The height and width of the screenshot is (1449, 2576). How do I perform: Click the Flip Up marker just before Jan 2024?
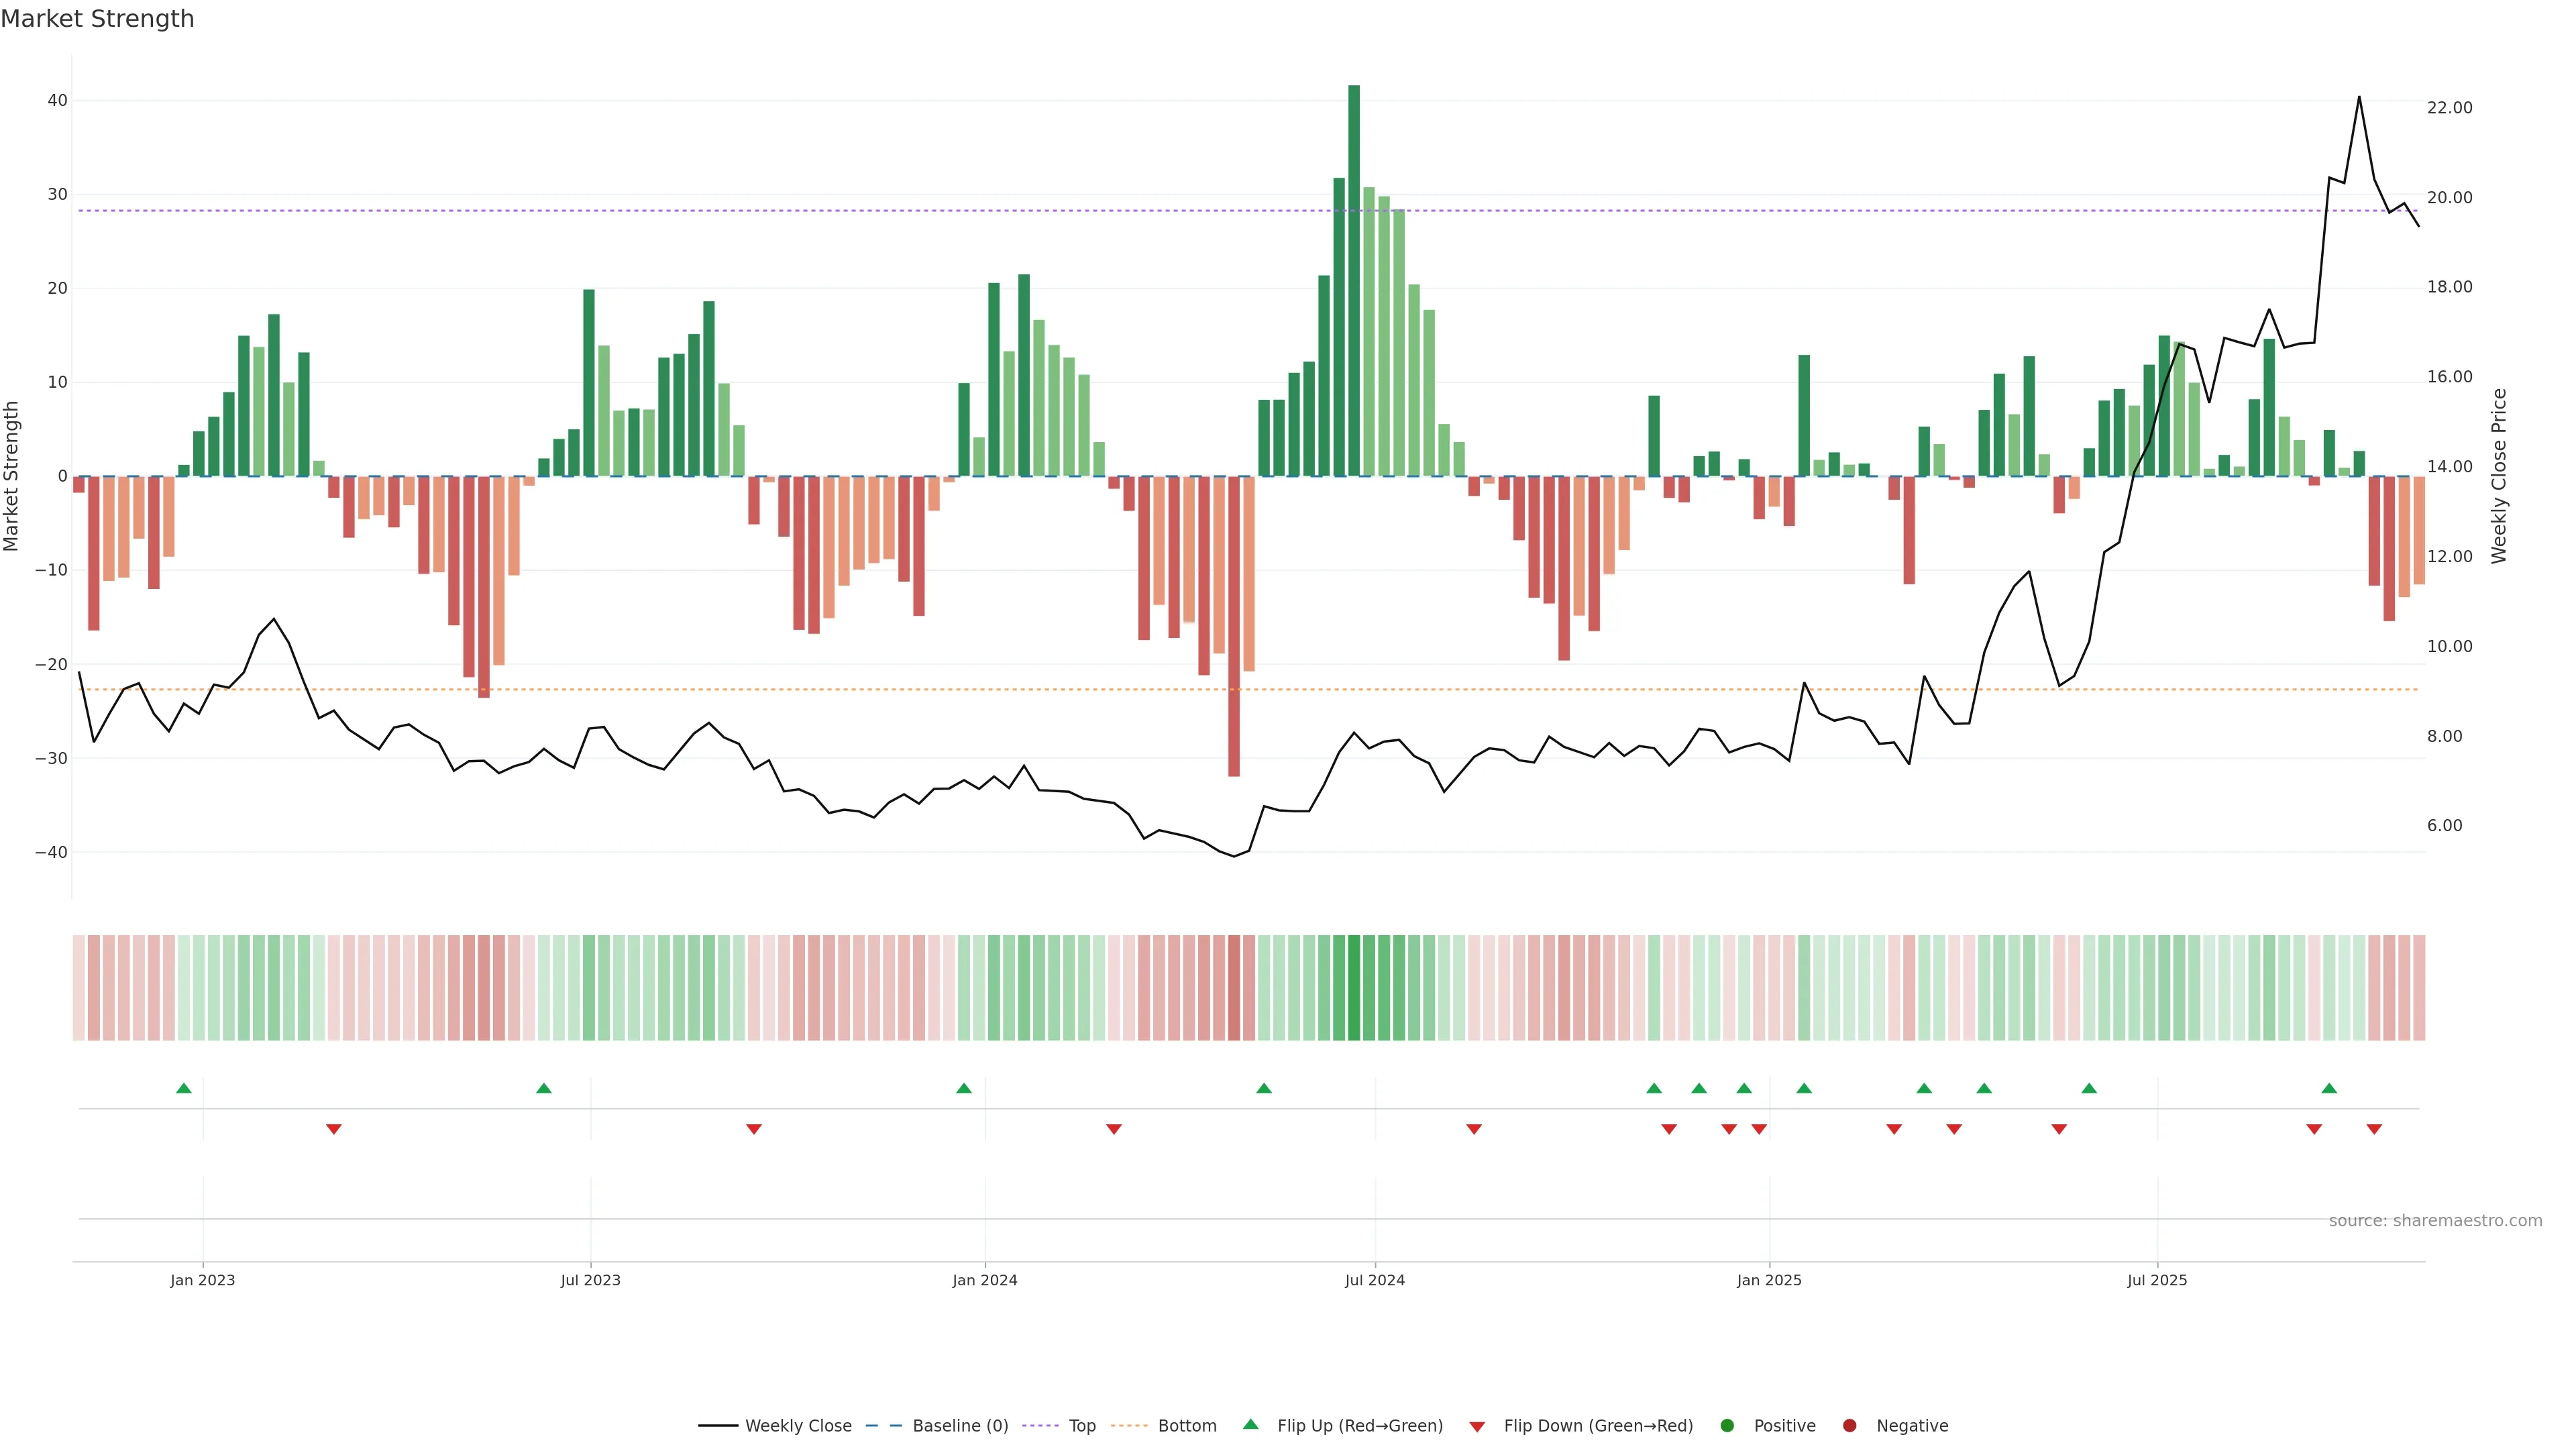[x=964, y=1088]
